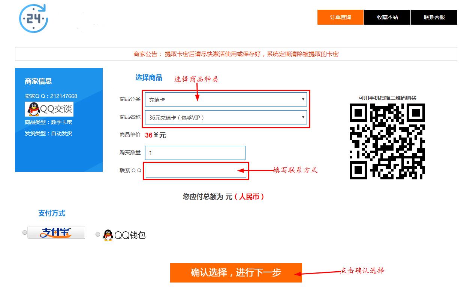Click the 24-hour clock site logo
The height and width of the screenshot is (287, 467).
(x=33, y=18)
